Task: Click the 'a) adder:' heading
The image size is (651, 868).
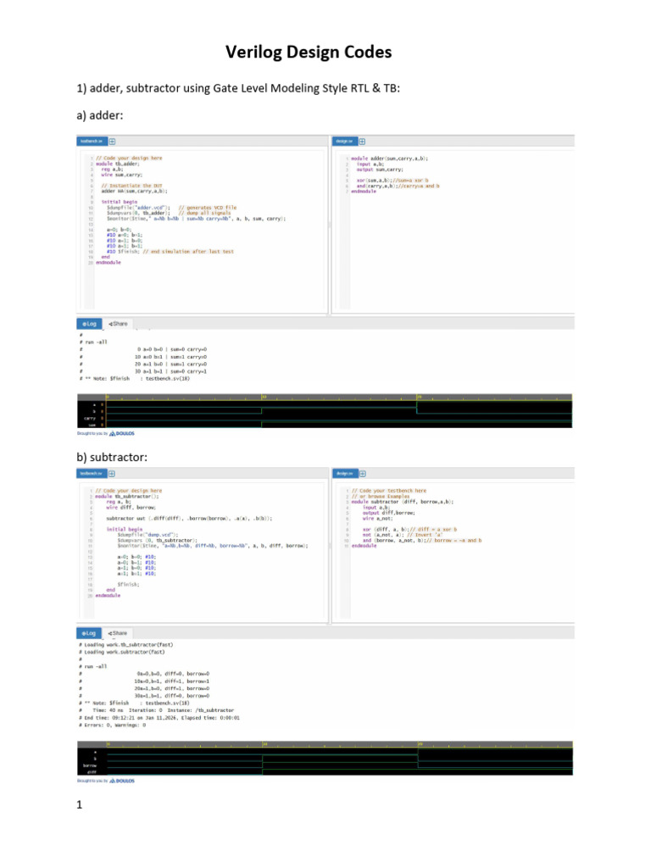Action: 100,115
